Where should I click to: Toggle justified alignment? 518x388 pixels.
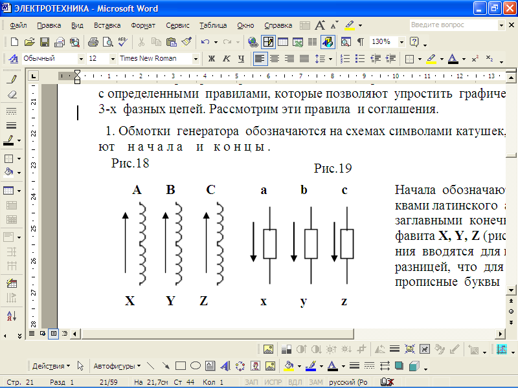(304, 59)
